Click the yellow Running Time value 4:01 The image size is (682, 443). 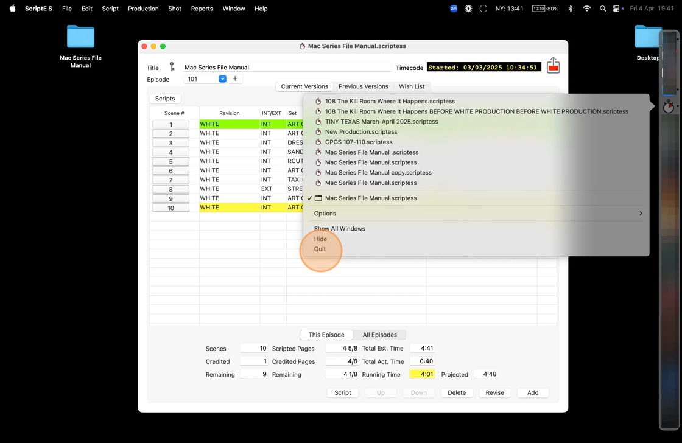point(422,374)
